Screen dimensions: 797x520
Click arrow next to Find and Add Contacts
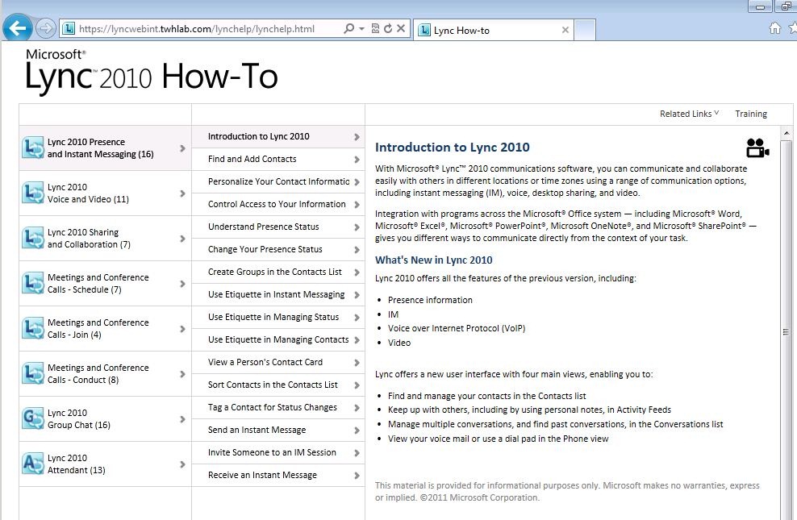point(357,160)
